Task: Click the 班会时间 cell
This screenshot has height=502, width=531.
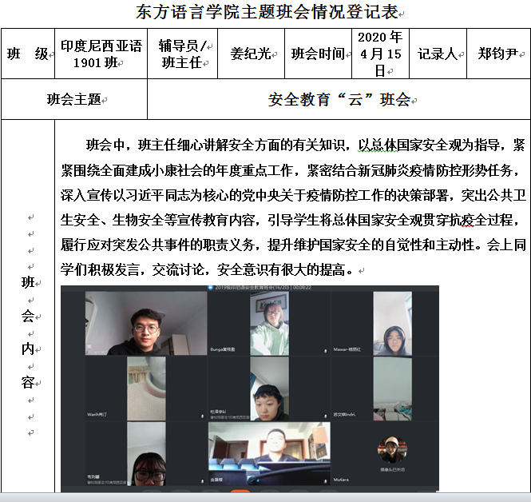Action: tap(318, 54)
